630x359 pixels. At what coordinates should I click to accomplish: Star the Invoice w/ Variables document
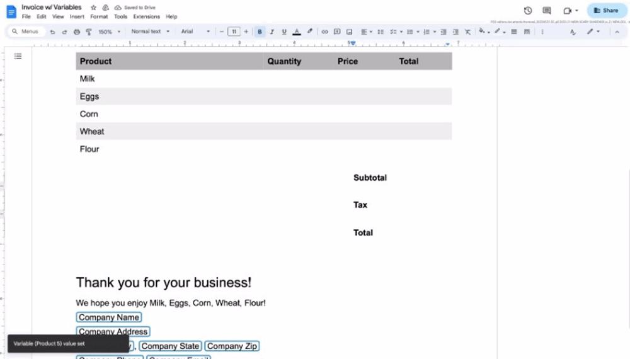click(x=93, y=8)
